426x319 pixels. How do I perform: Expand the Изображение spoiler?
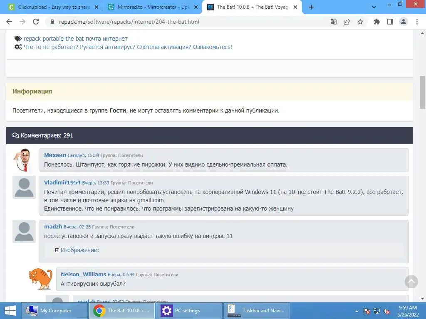coord(79,250)
